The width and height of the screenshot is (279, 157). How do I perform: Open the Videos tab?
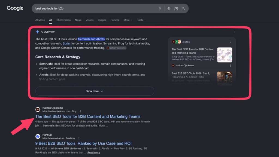89,20
